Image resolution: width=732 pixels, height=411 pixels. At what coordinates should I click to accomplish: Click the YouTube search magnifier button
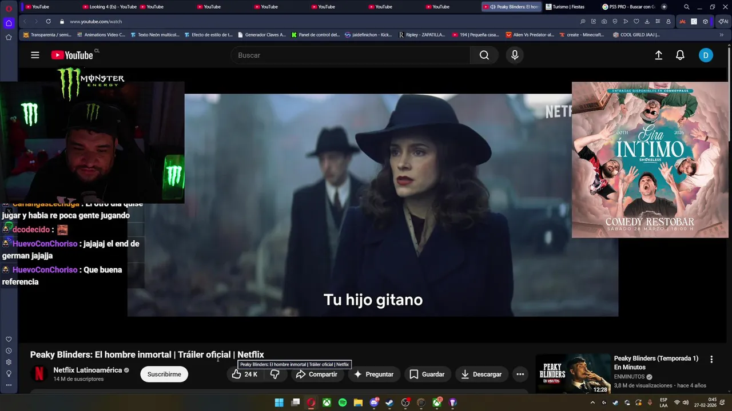pos(484,55)
